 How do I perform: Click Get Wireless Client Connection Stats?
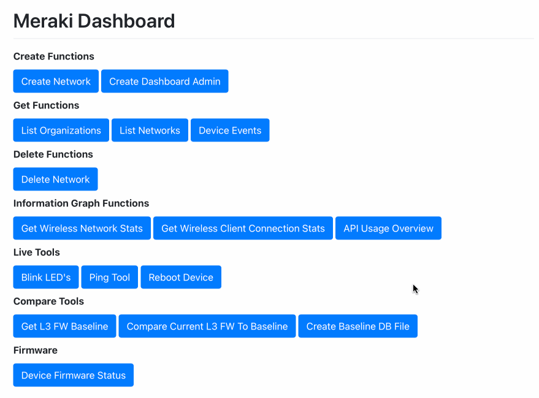pos(243,228)
